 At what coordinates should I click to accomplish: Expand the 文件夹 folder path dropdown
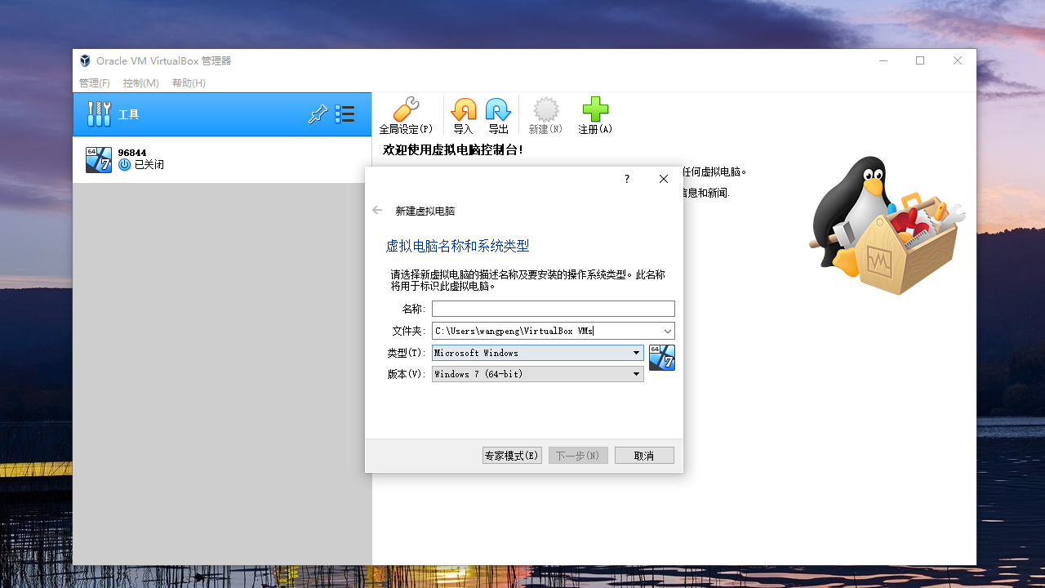669,331
